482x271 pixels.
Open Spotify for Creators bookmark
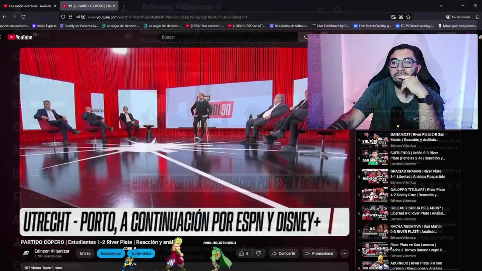point(79,26)
